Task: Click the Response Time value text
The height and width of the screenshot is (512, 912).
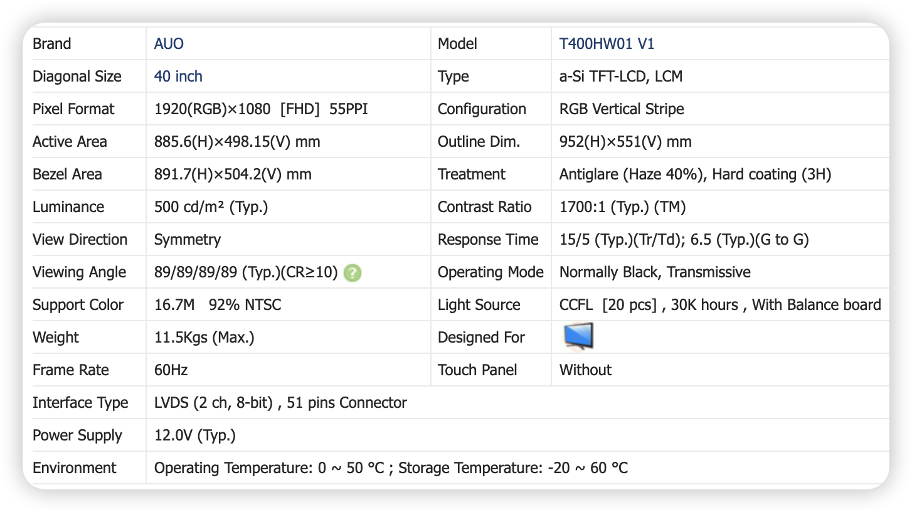Action: 684,240
